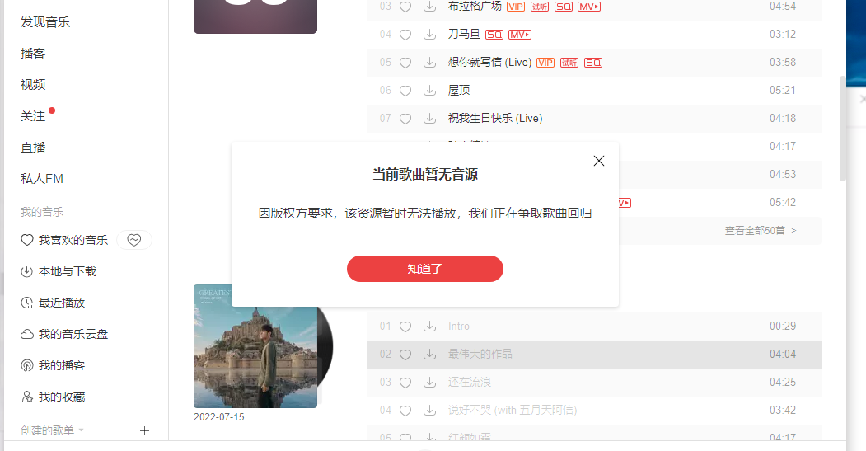Like song 想你就写信 (Live)
Screen dimensions: 866x451
(405, 63)
